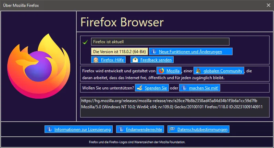
Task: Click the green checkmark update status icon
Action: click(x=85, y=42)
